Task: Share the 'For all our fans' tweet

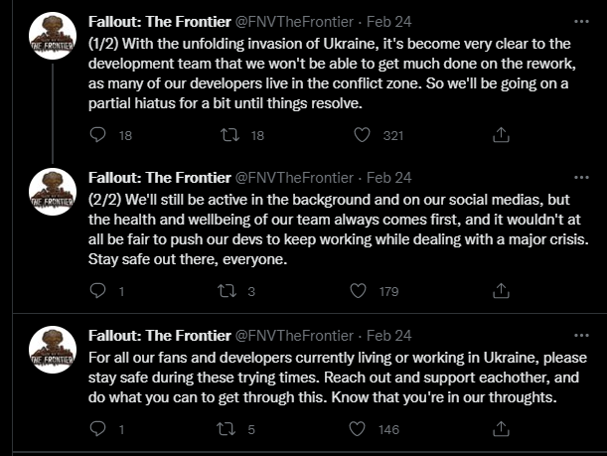Action: [501, 429]
